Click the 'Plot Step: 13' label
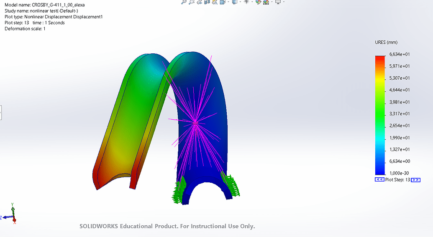 [x=398, y=180]
